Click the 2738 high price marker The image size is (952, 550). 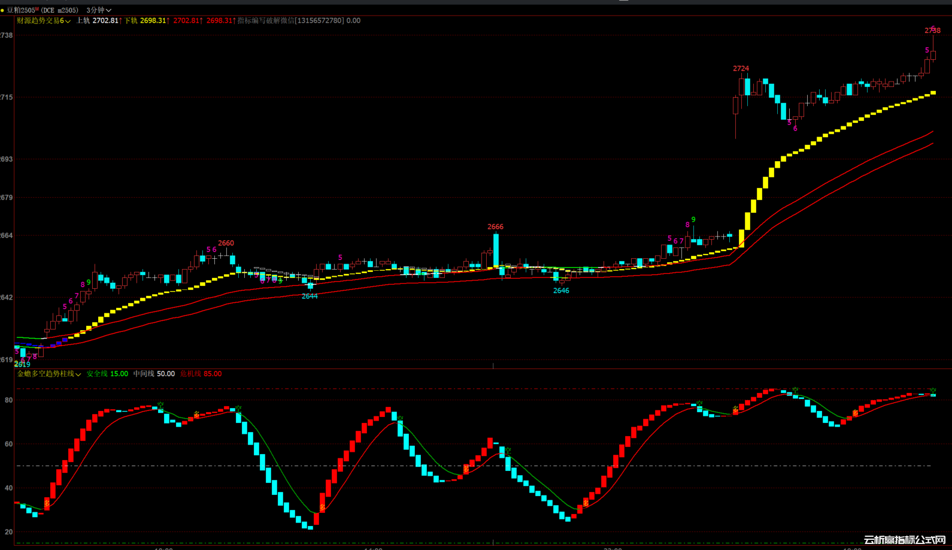tap(932, 31)
